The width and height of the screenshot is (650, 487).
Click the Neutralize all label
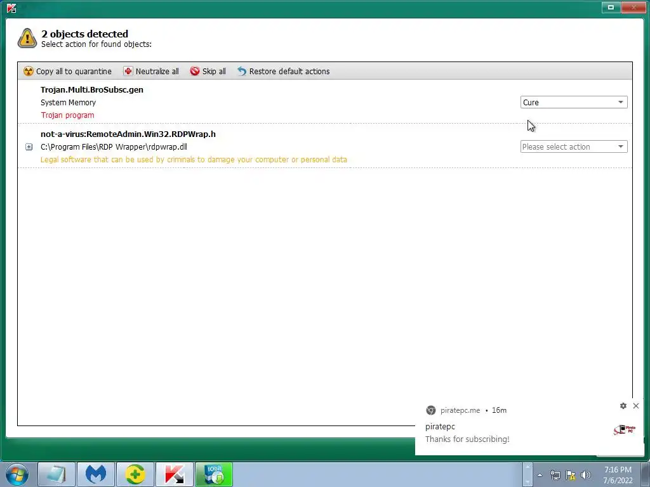(157, 71)
